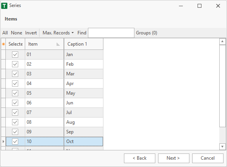Minimize the Series window

tap(181, 6)
